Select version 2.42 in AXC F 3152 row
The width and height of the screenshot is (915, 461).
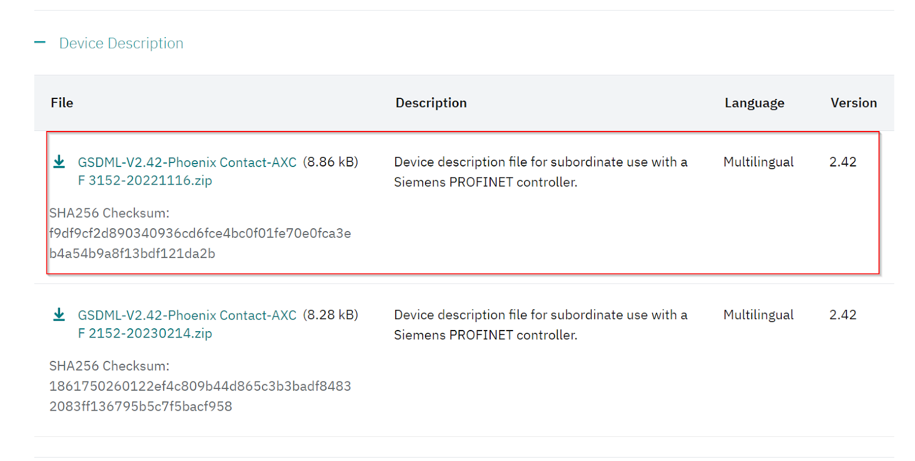click(843, 162)
